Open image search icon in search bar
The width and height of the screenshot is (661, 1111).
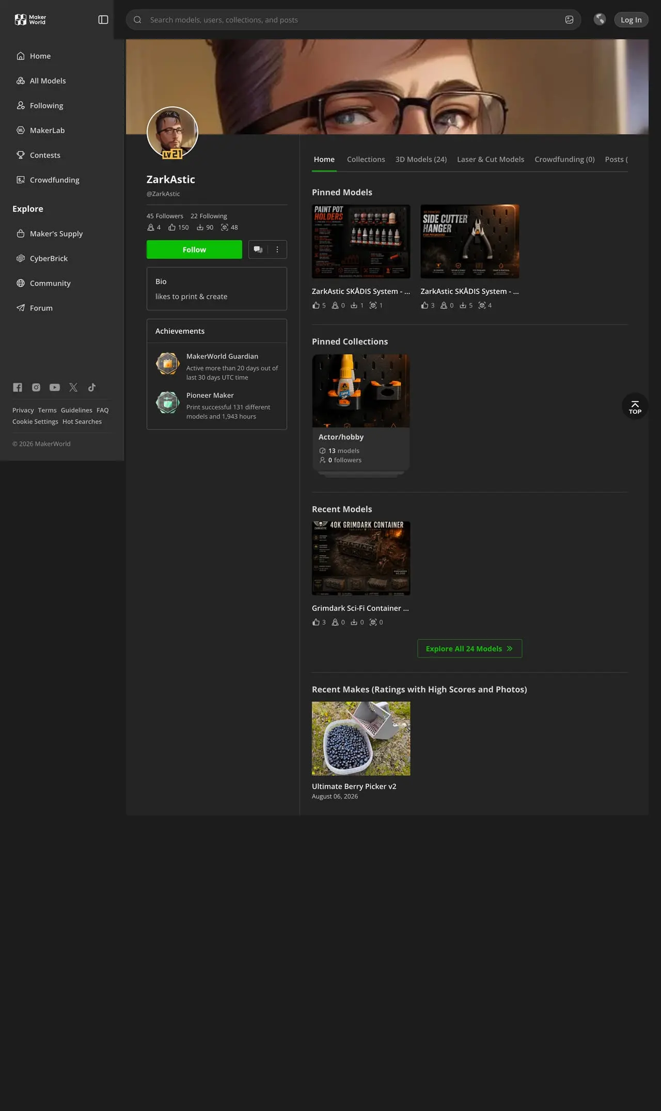569,20
